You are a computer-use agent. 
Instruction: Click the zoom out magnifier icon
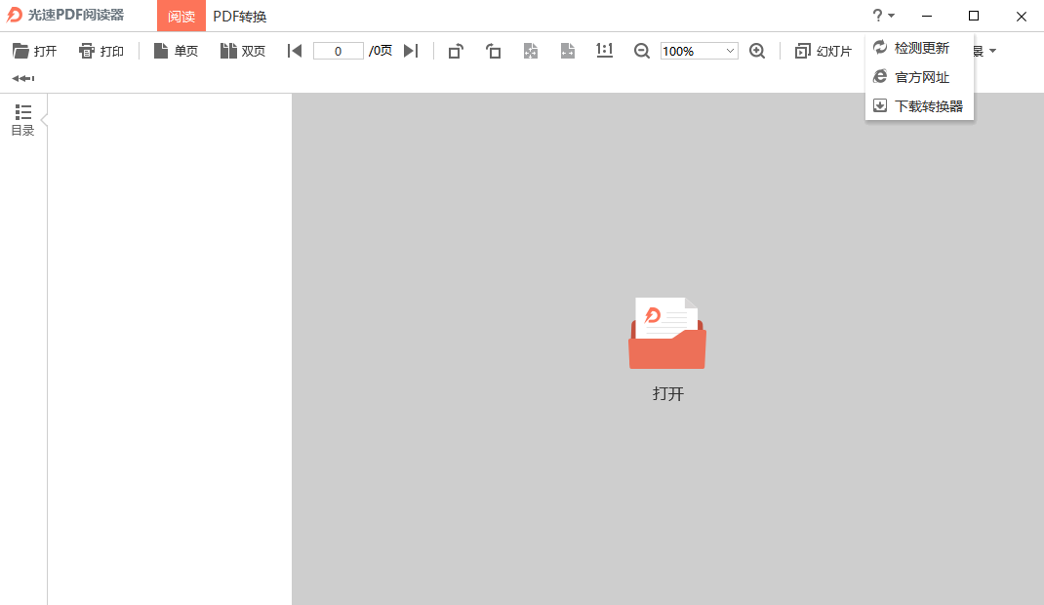pos(641,51)
